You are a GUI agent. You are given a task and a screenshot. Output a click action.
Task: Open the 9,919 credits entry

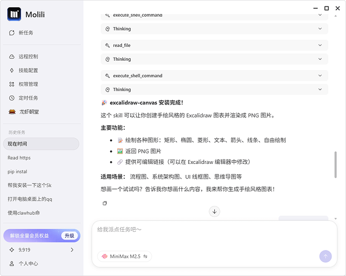point(42,250)
